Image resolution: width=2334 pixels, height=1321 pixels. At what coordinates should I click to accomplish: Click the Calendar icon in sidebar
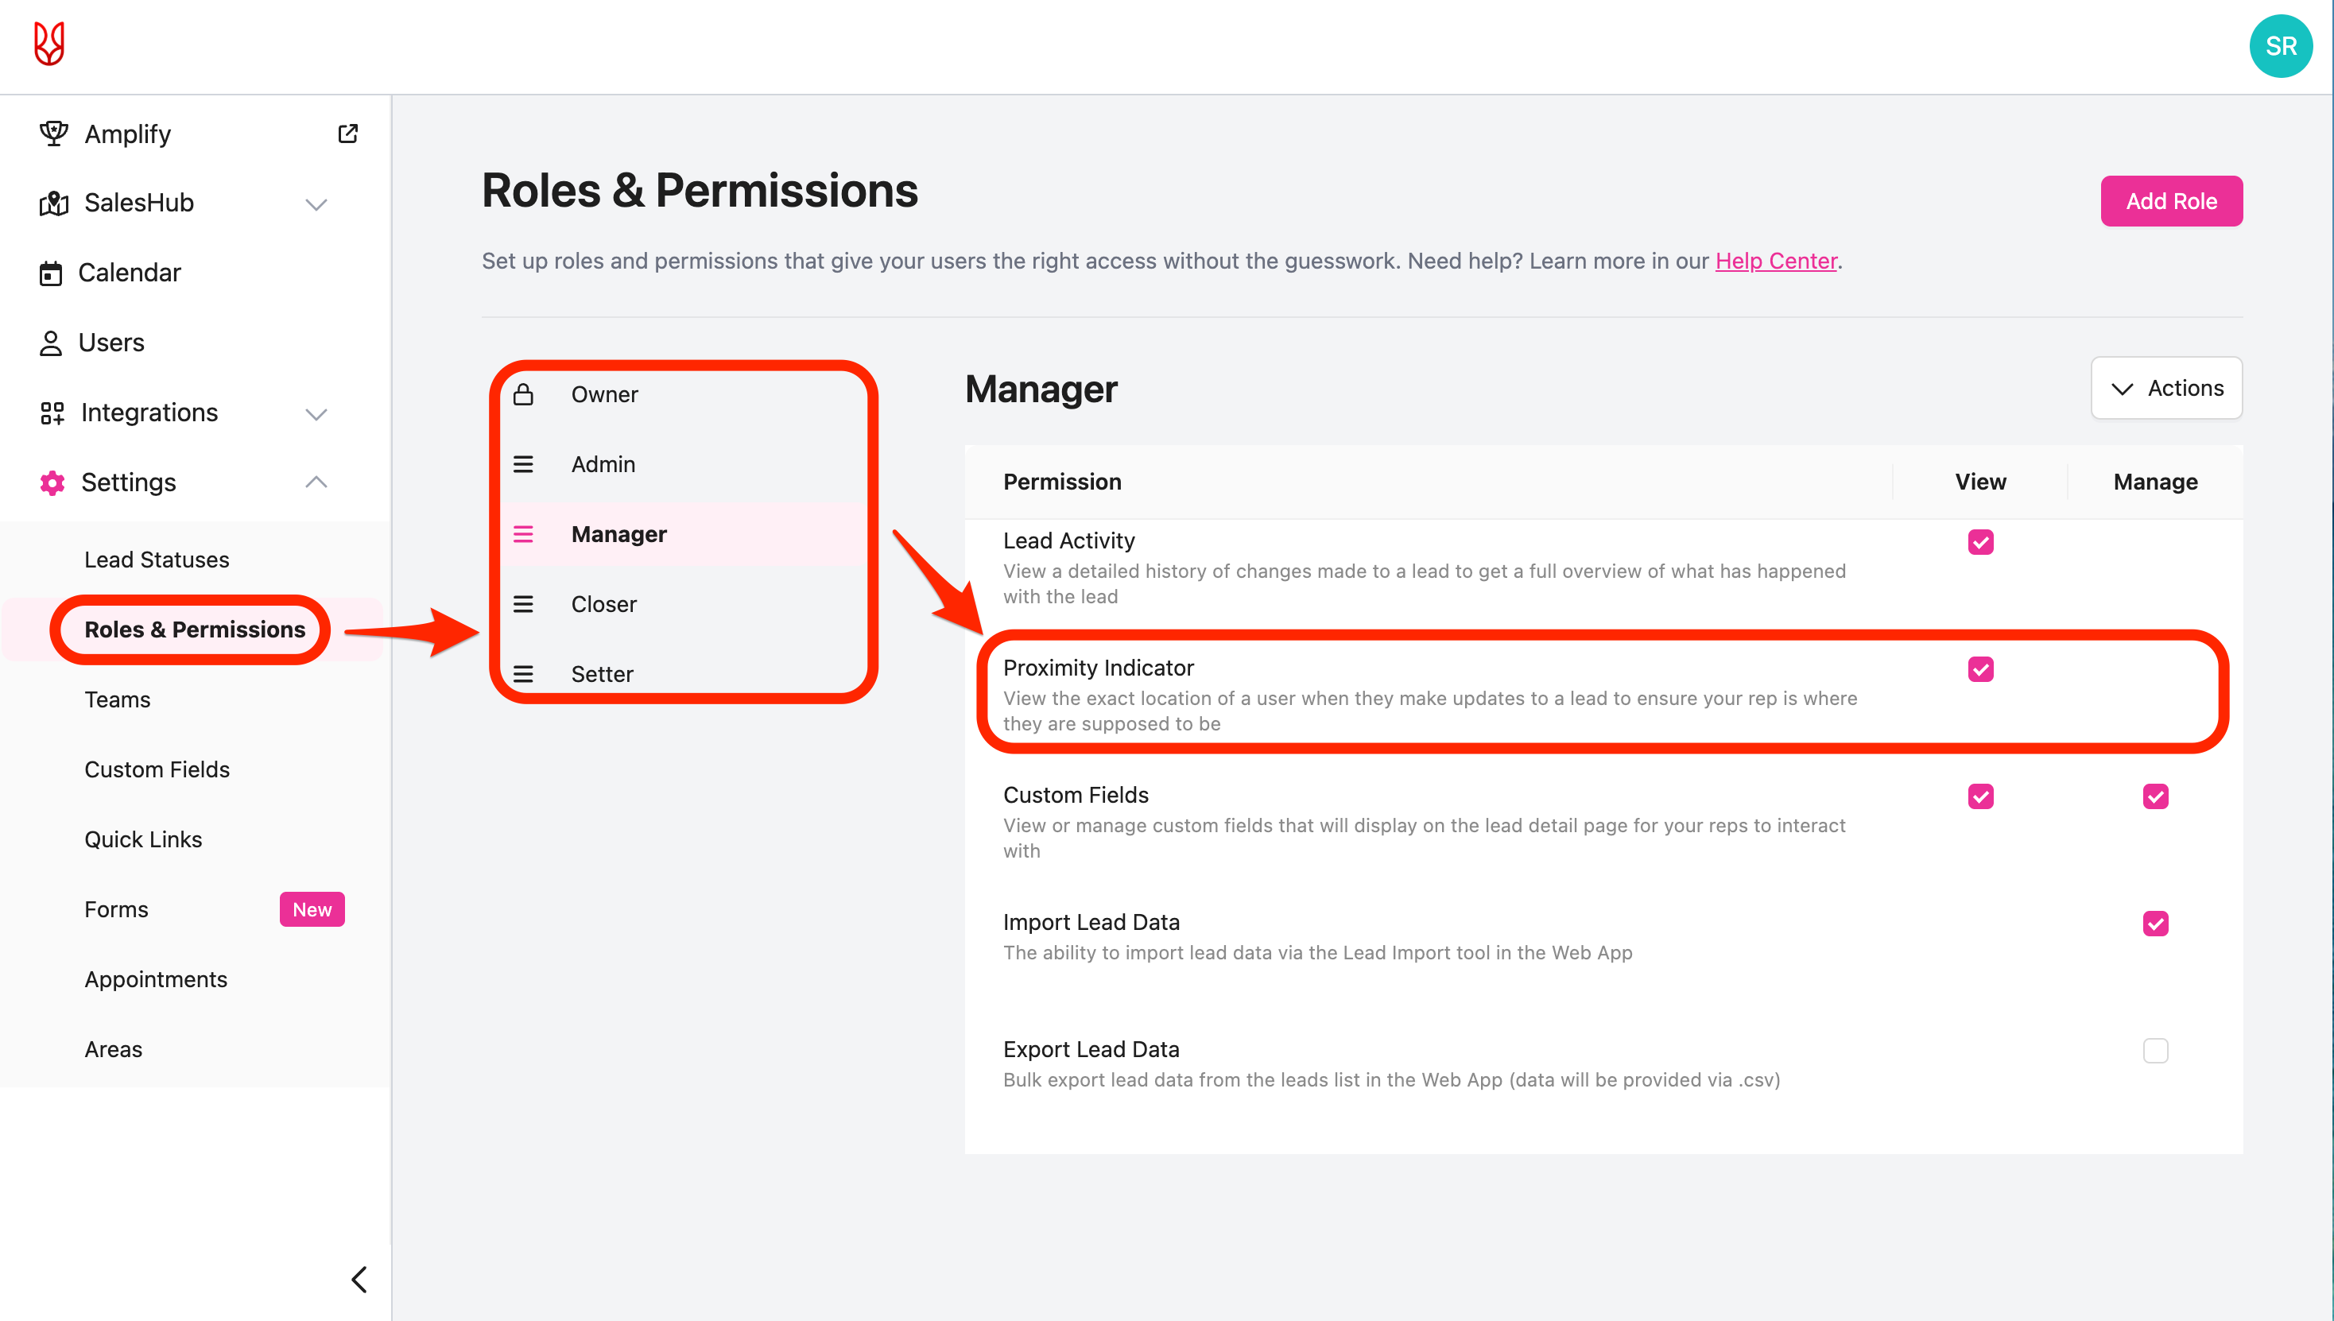click(51, 273)
